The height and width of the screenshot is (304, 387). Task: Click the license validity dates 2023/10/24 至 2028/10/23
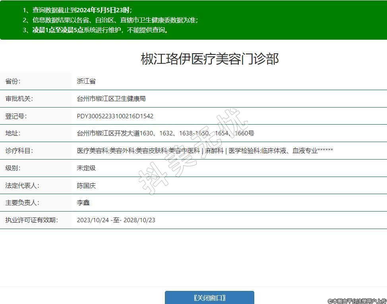(116, 220)
